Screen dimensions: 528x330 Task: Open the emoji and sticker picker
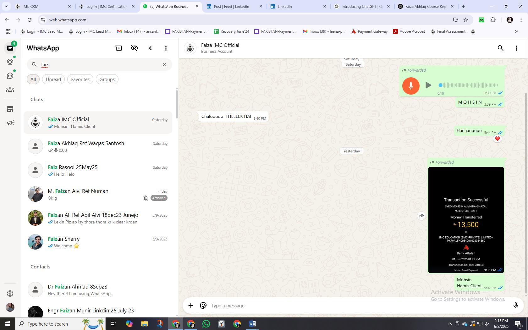pyautogui.click(x=203, y=305)
